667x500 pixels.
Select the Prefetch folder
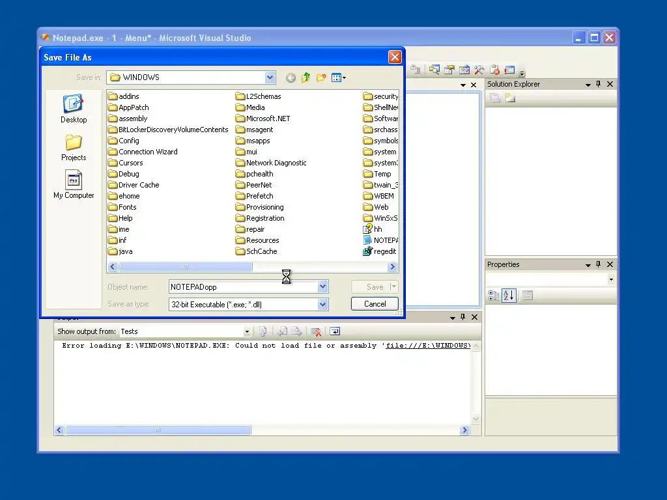(x=255, y=196)
